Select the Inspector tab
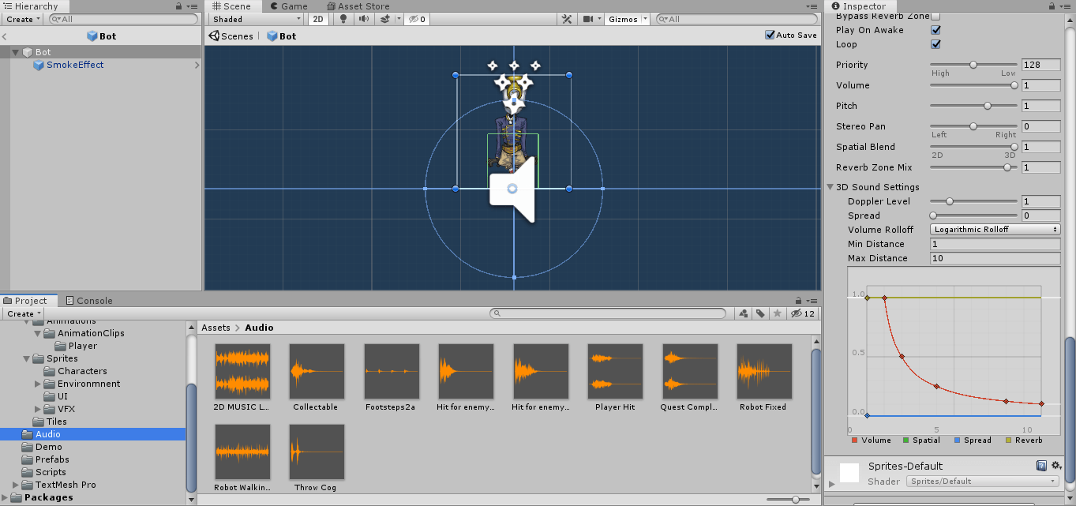 pos(859,6)
